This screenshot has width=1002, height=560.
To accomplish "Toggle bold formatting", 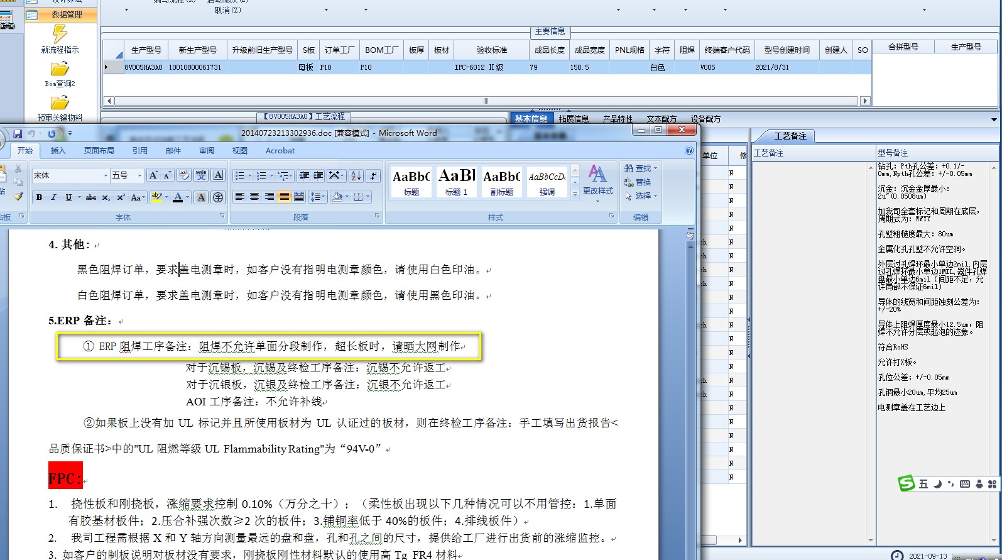I will [x=39, y=197].
